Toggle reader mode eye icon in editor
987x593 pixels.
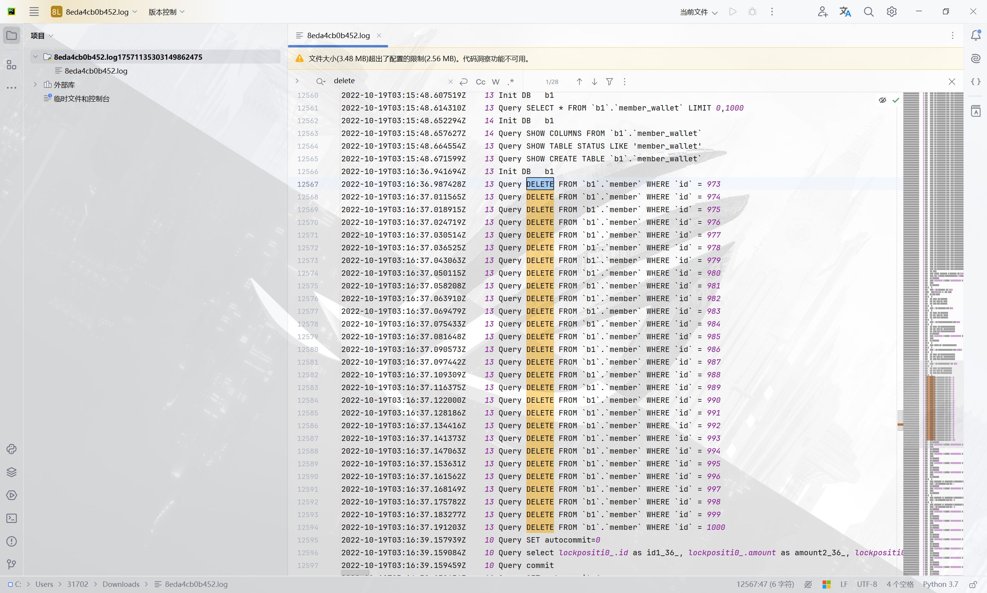coord(883,100)
